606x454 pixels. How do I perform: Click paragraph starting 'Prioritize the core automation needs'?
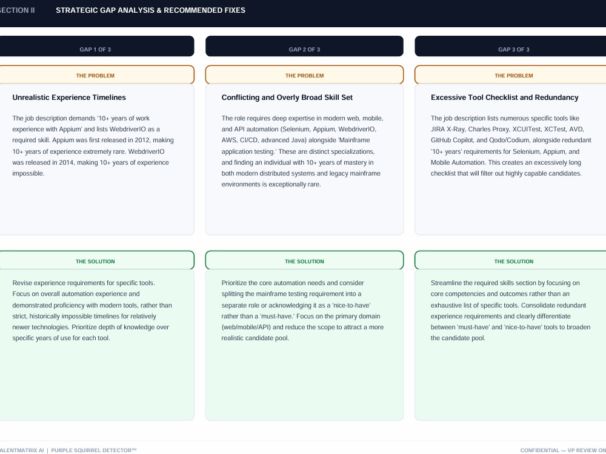pyautogui.click(x=302, y=311)
